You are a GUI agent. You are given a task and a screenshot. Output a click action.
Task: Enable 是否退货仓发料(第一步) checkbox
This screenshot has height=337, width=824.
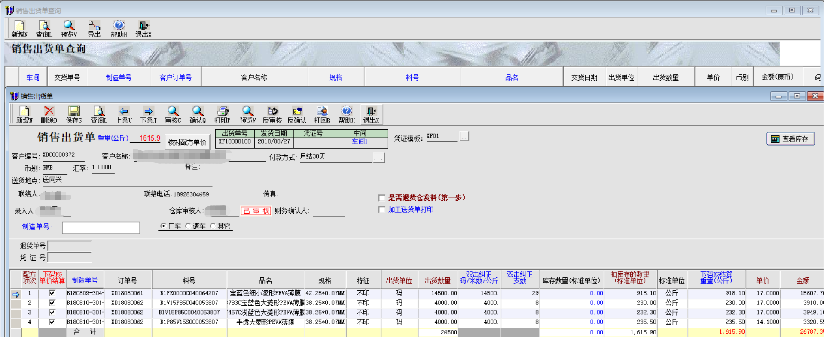tap(381, 198)
